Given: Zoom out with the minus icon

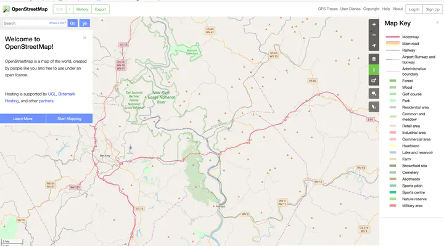Looking at the screenshot, I should (x=374, y=35).
